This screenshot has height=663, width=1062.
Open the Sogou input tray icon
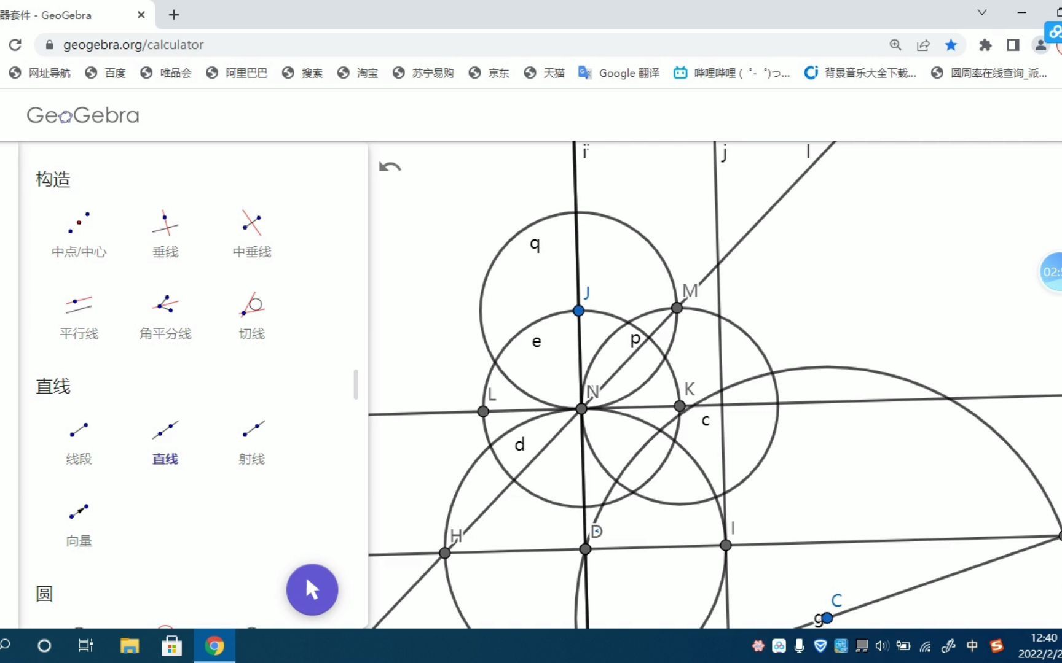[997, 646]
